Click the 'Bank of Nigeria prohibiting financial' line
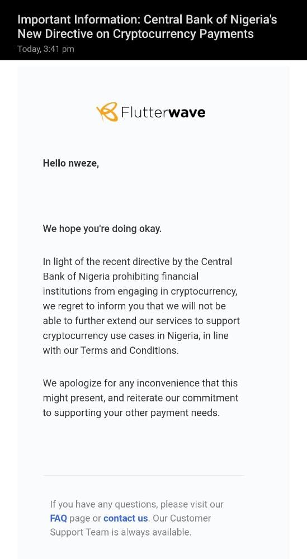Viewport: 307px width, 559px height. pos(121,276)
